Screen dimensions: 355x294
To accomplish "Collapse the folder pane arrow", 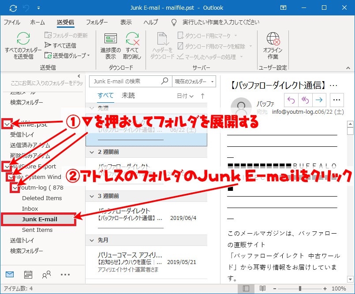I will pos(79,76).
